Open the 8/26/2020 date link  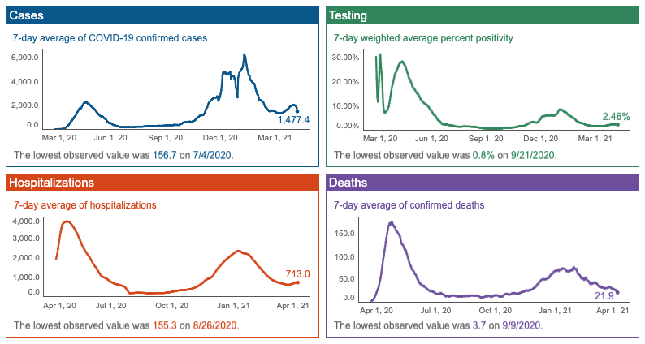point(214,325)
